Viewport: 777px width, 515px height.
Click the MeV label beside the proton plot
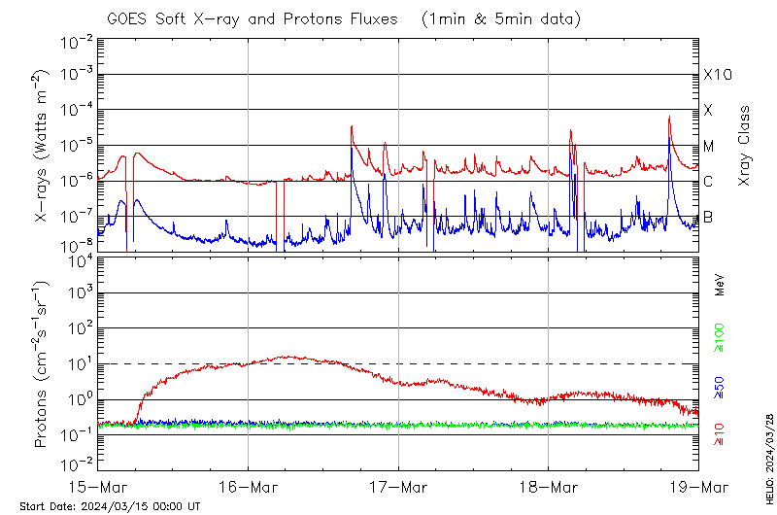720,285
